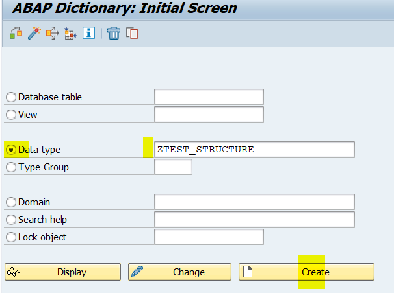Click the Display button label
The width and height of the screenshot is (394, 293).
(72, 272)
